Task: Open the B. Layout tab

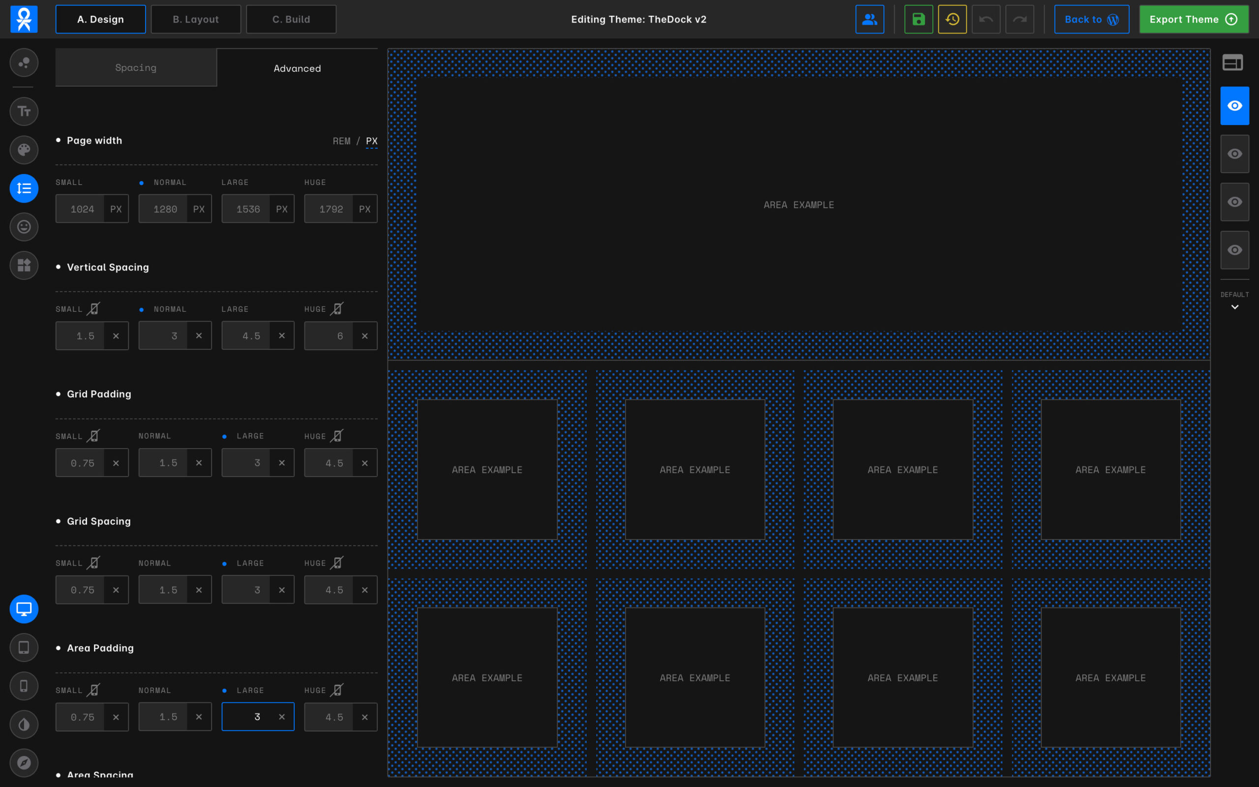Action: [196, 19]
